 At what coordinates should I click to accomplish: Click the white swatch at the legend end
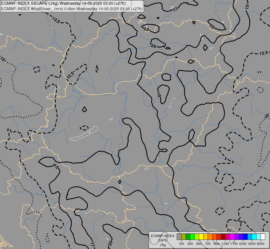tap(263, 237)
